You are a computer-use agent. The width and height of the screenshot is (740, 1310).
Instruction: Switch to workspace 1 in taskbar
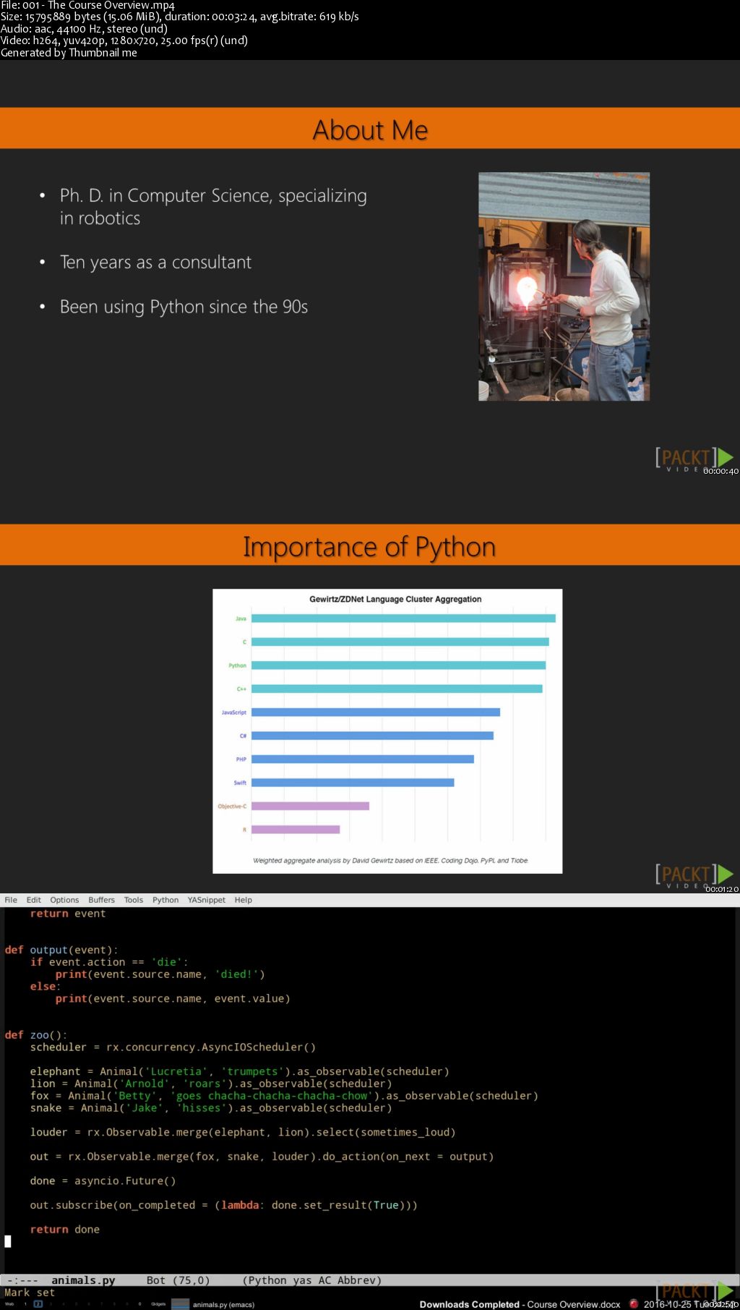coord(25,1304)
